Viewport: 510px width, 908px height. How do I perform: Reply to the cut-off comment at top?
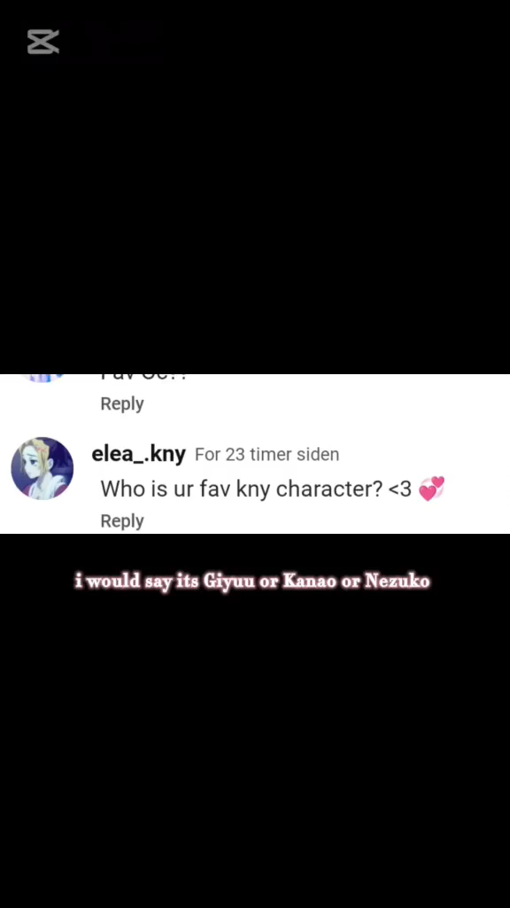122,403
